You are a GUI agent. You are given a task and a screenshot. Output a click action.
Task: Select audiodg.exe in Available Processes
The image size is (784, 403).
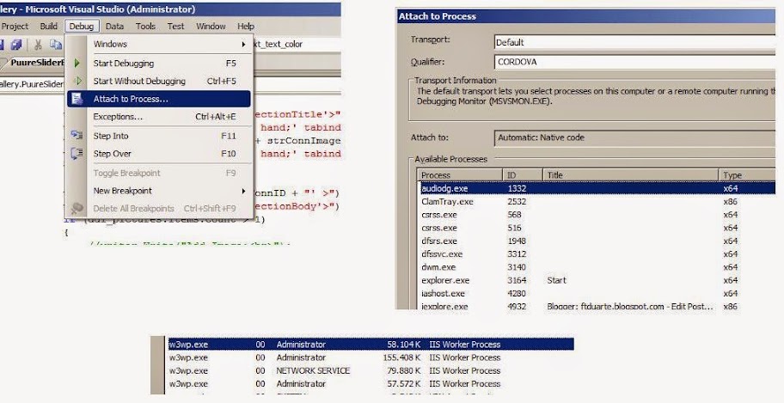(x=597, y=188)
